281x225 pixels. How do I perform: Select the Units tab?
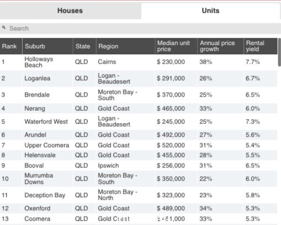coord(210,11)
